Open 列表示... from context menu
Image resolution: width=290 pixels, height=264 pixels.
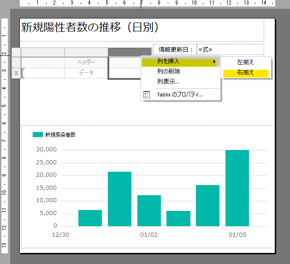(x=168, y=82)
